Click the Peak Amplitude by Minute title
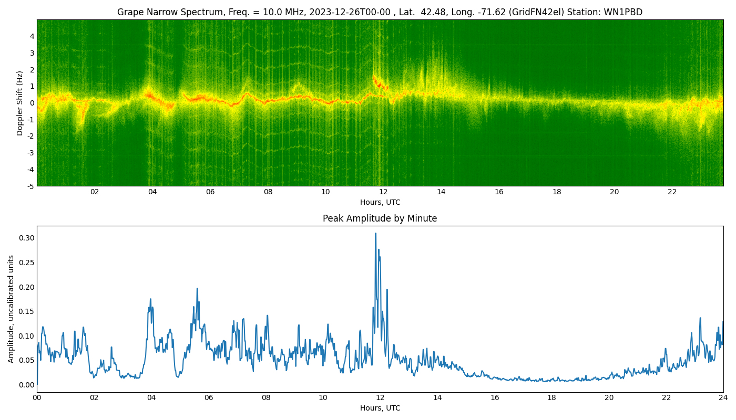 click(380, 218)
